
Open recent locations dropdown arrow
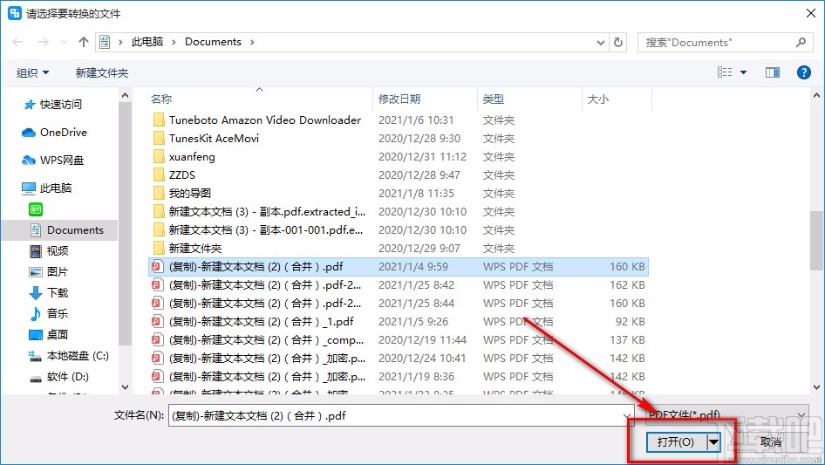(x=64, y=42)
